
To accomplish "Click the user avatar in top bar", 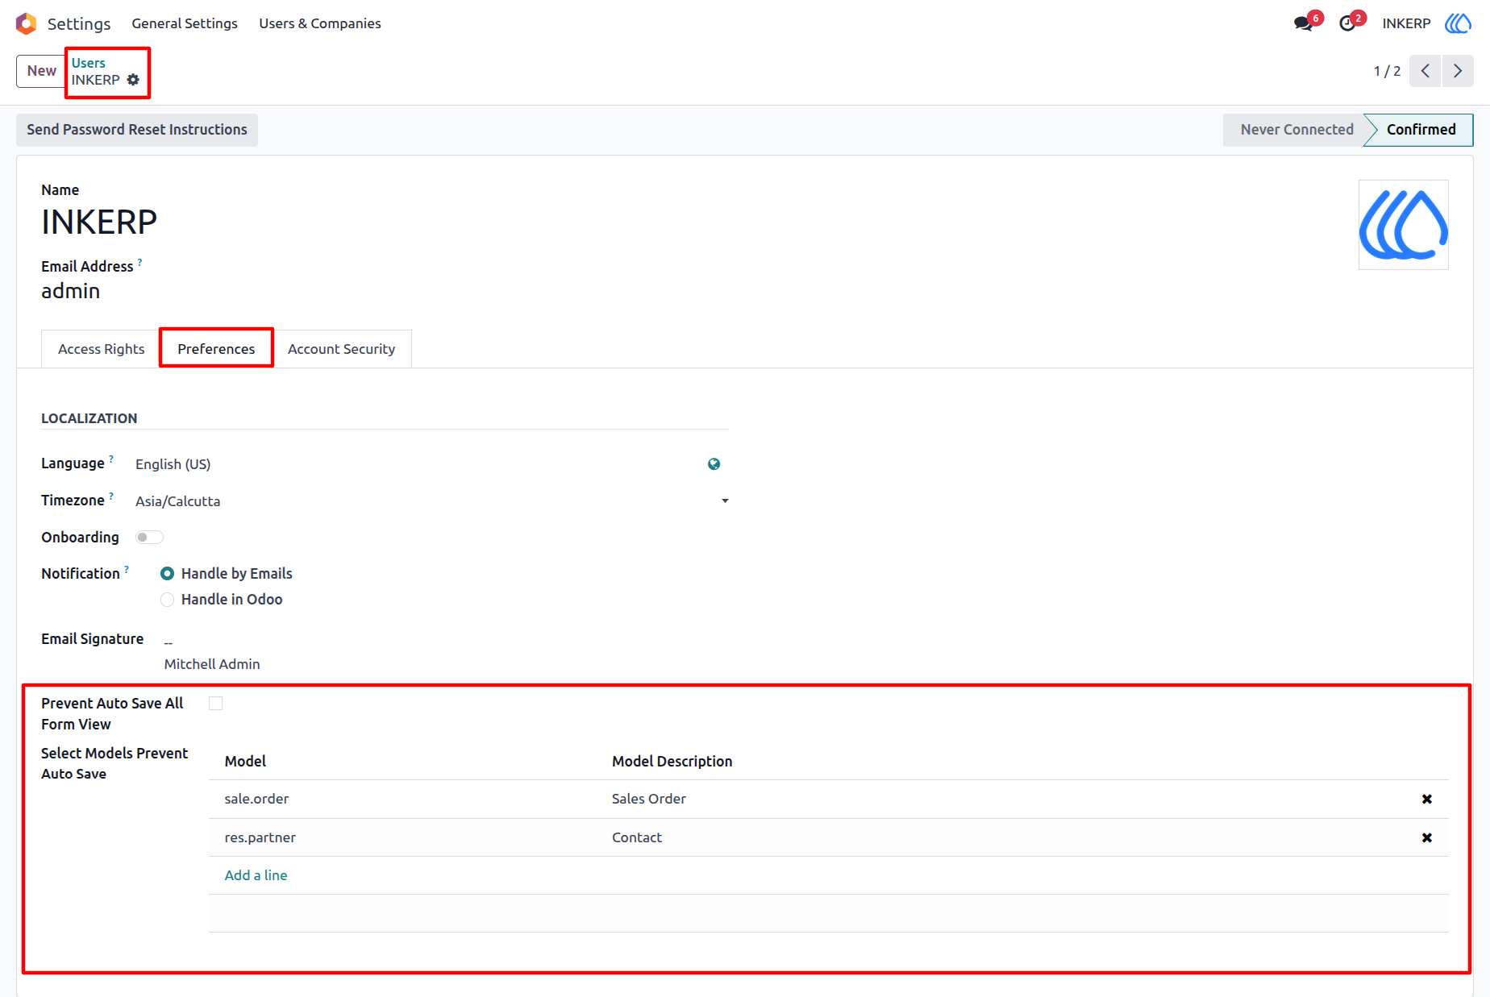I will (x=1458, y=23).
